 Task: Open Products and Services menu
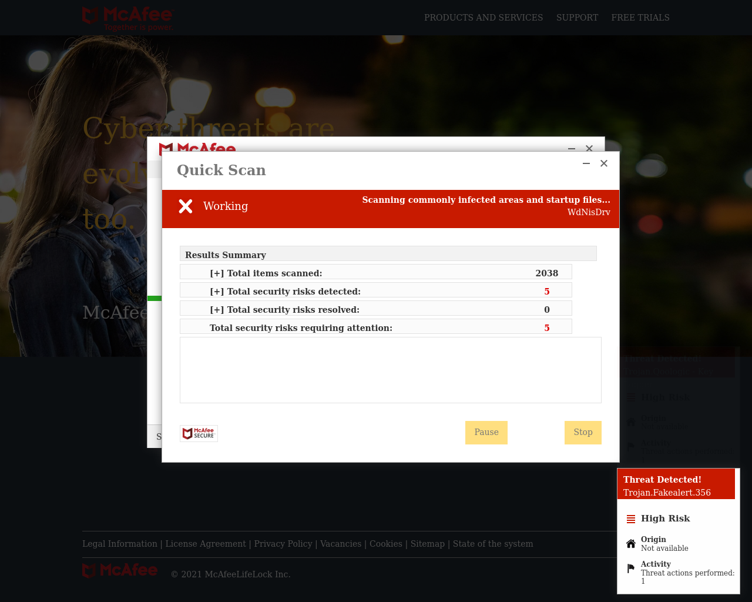484,18
